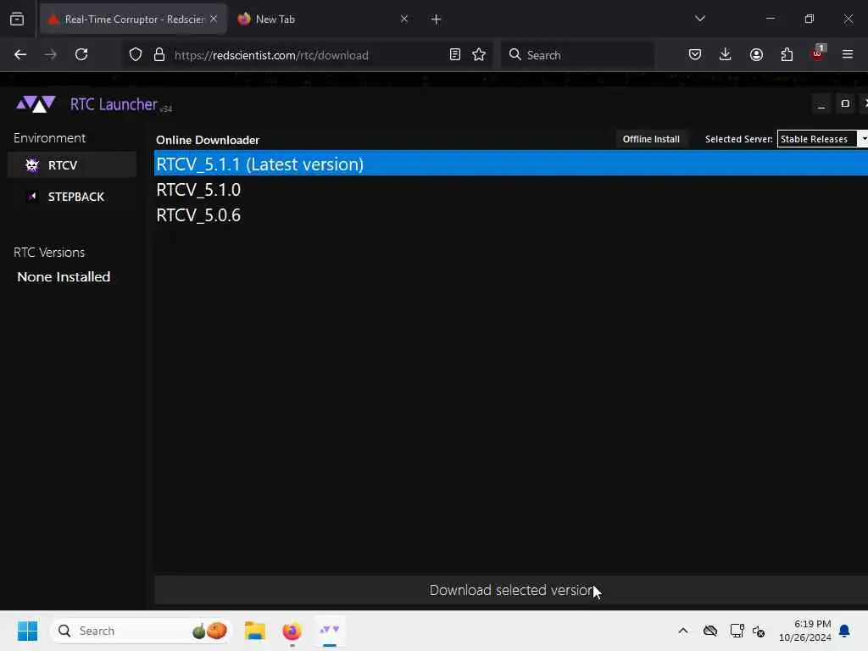The height and width of the screenshot is (651, 868).
Task: Select RTCV_5.1.0 from the list
Action: pyautogui.click(x=511, y=190)
